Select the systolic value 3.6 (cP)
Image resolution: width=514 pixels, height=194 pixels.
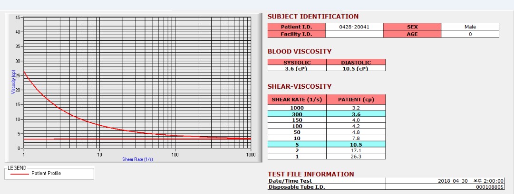(x=297, y=68)
